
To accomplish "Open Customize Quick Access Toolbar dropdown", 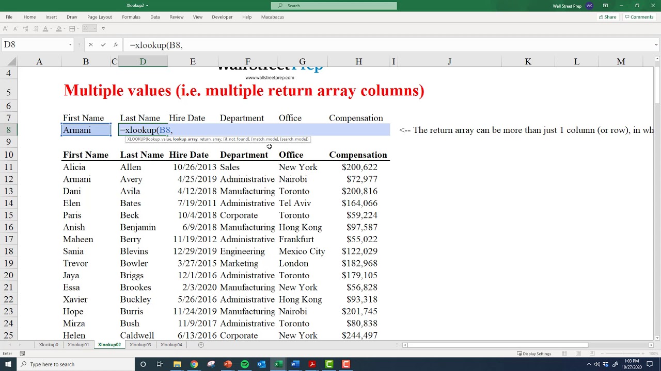I will (103, 28).
